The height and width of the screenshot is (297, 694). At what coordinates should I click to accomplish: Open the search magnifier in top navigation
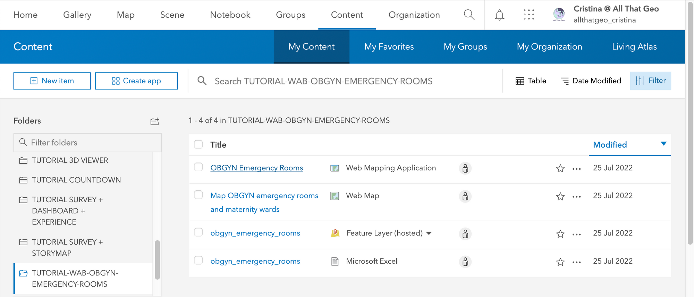pos(469,15)
